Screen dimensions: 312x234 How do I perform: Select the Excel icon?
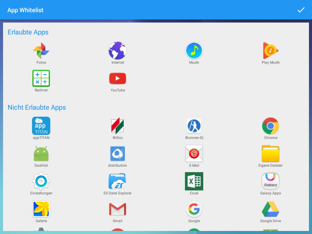(x=194, y=181)
